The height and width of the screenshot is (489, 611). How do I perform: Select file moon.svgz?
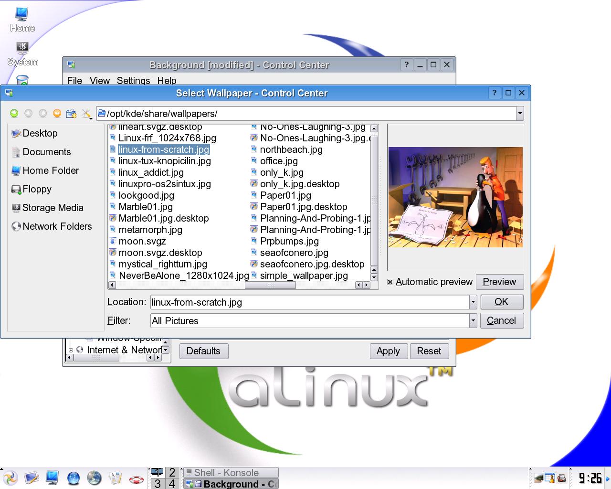[x=142, y=241]
